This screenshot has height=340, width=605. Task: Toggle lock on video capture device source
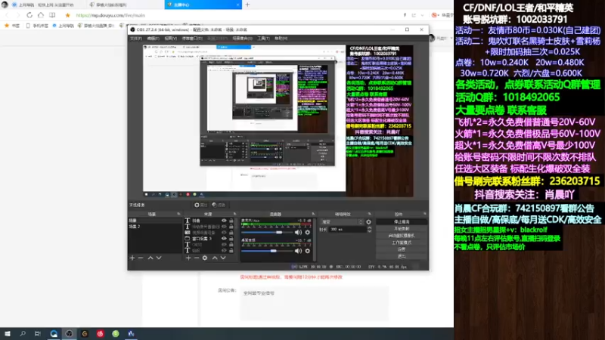click(x=231, y=233)
